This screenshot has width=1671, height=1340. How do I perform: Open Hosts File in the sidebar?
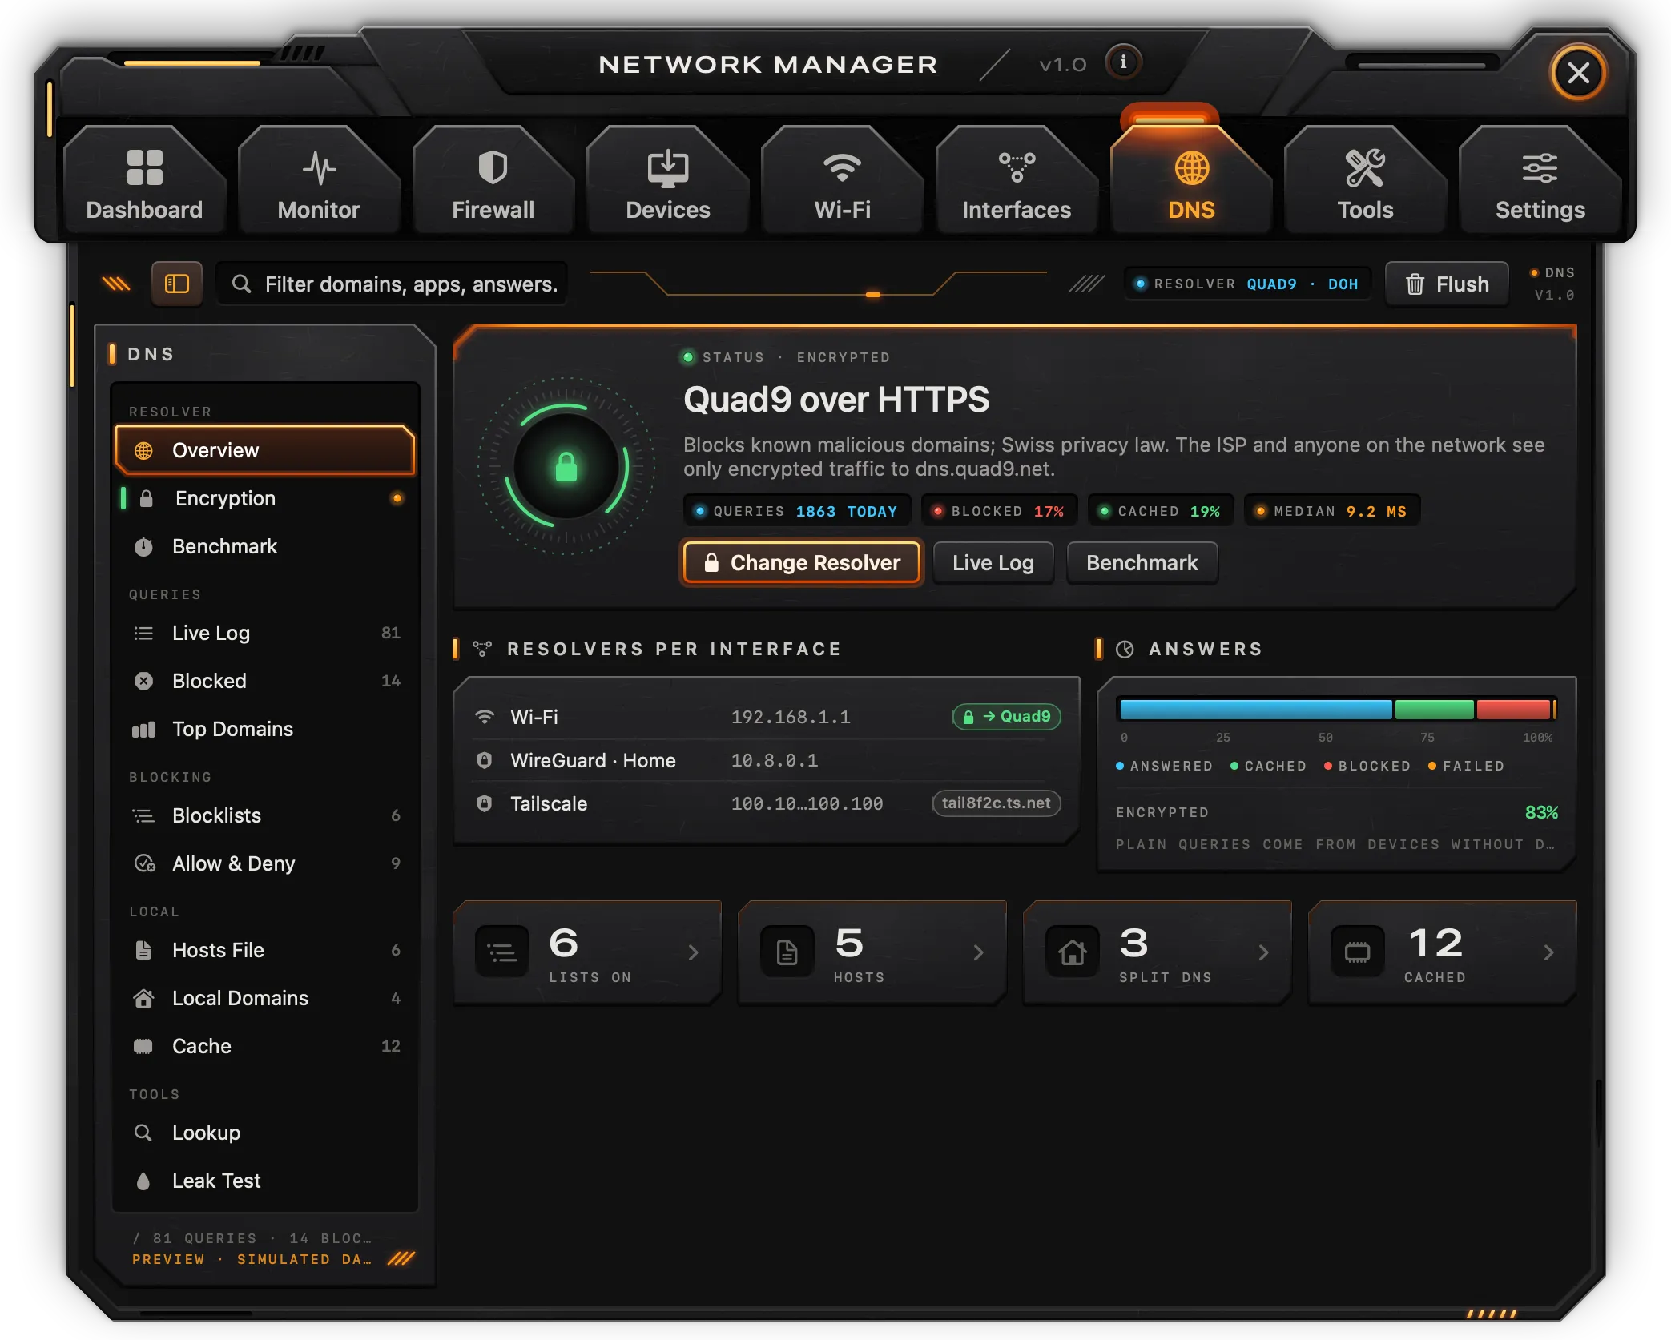click(265, 950)
